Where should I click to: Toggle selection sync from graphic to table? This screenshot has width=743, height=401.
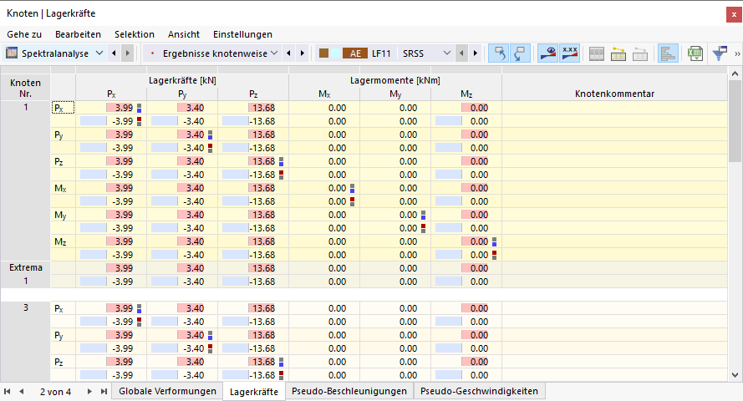tap(500, 53)
